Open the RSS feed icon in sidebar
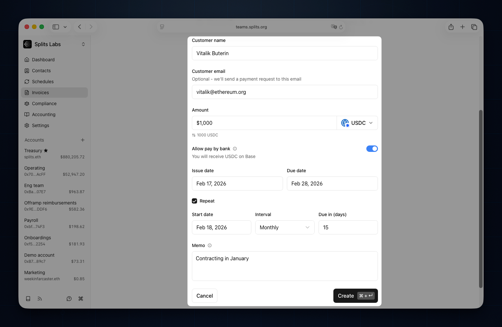This screenshot has height=327, width=502. pos(40,299)
